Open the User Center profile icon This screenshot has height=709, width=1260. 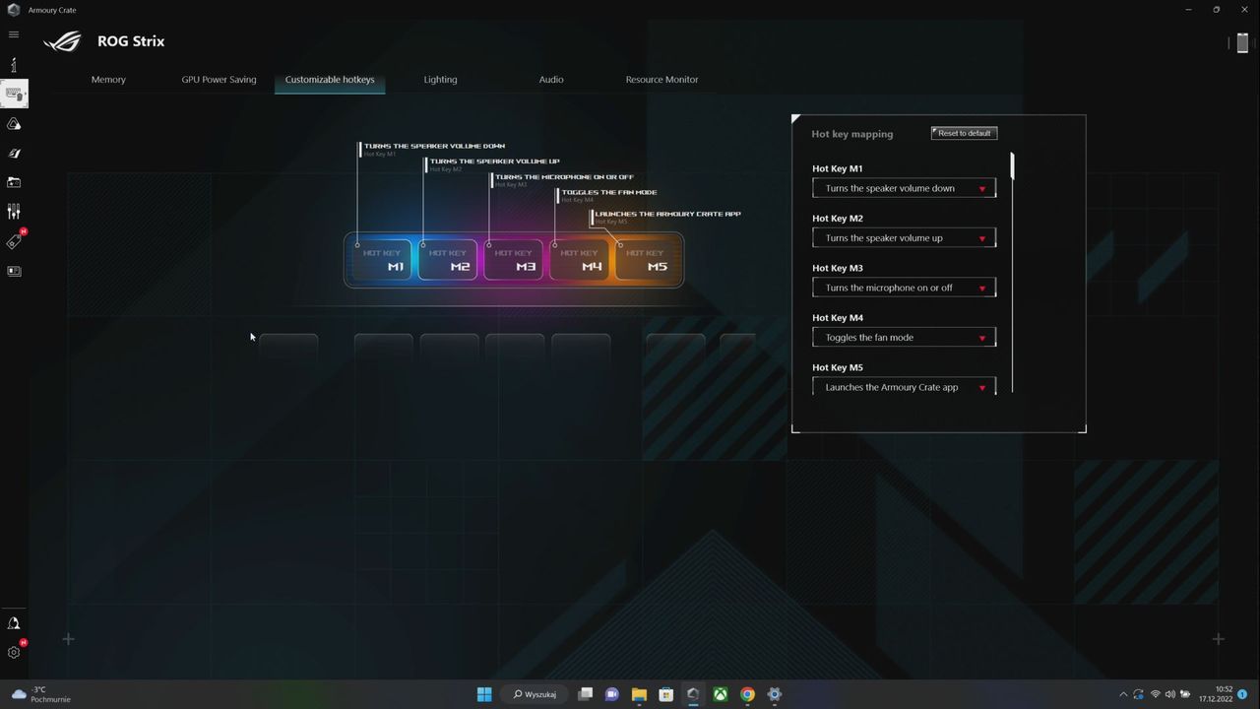(x=14, y=623)
